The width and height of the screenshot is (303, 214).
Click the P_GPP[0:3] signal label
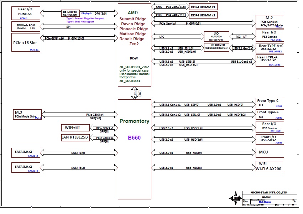click(193, 24)
